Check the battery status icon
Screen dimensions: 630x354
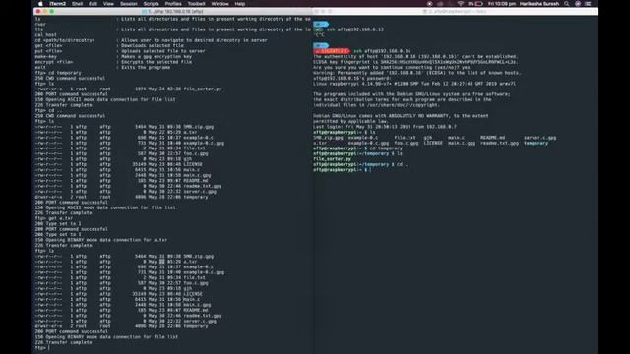[x=479, y=4]
